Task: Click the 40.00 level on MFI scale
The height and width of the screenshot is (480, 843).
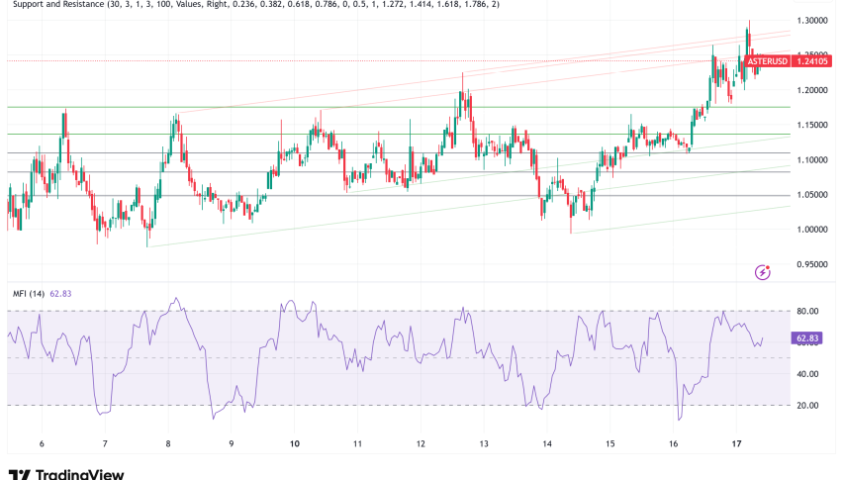Action: [x=805, y=374]
